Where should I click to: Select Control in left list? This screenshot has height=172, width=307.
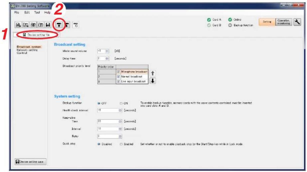(x=21, y=53)
